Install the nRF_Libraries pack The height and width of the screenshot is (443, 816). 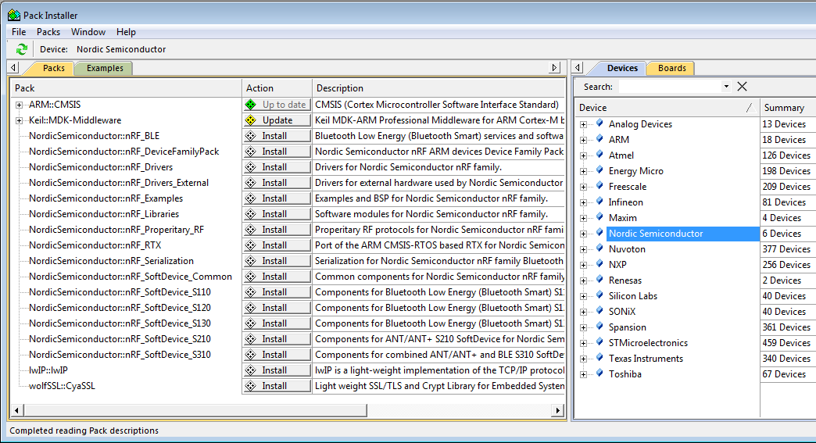(277, 214)
